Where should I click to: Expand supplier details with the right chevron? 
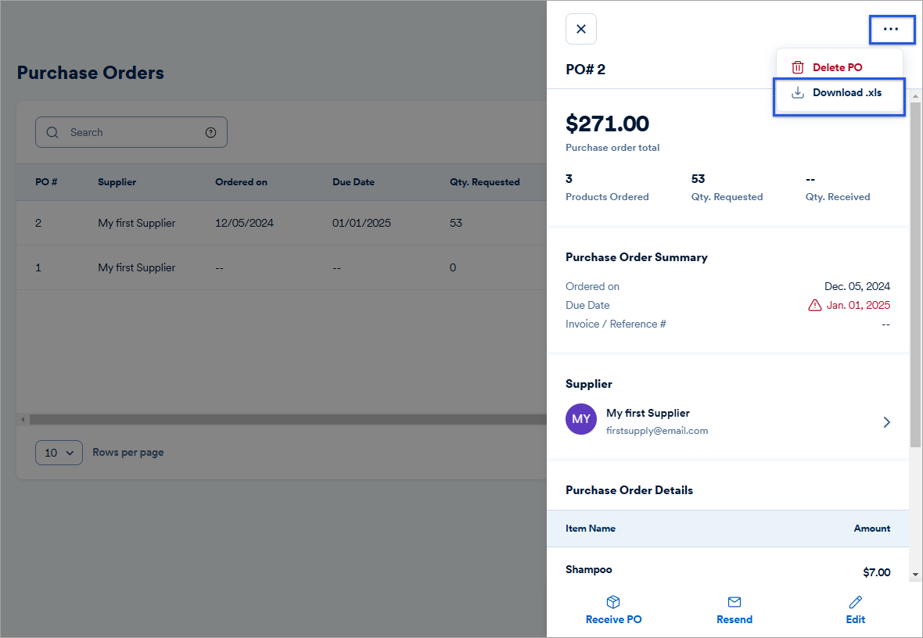[x=886, y=421]
